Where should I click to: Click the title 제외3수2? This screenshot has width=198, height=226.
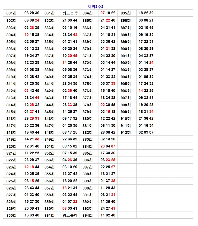[95, 7]
